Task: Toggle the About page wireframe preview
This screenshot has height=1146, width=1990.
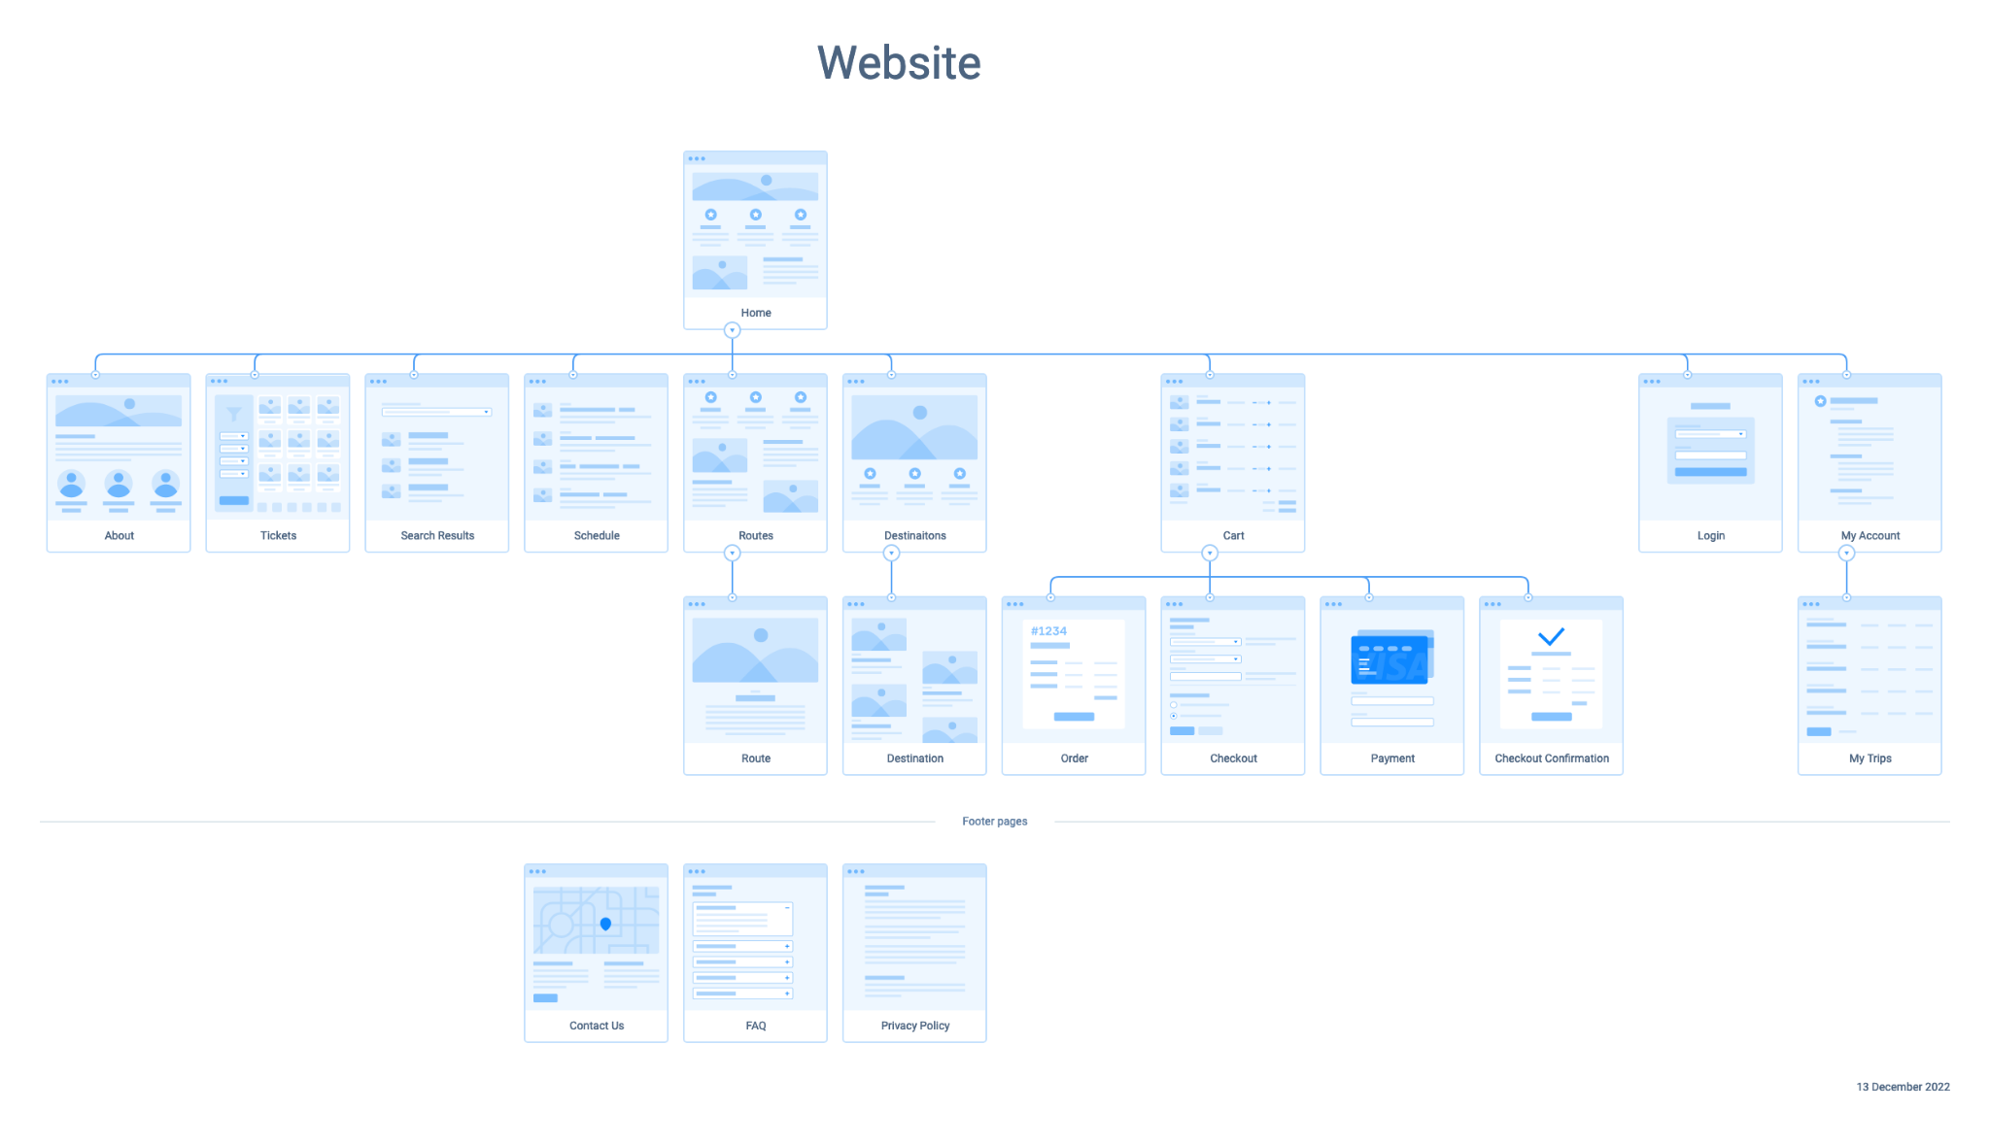Action: click(x=117, y=451)
